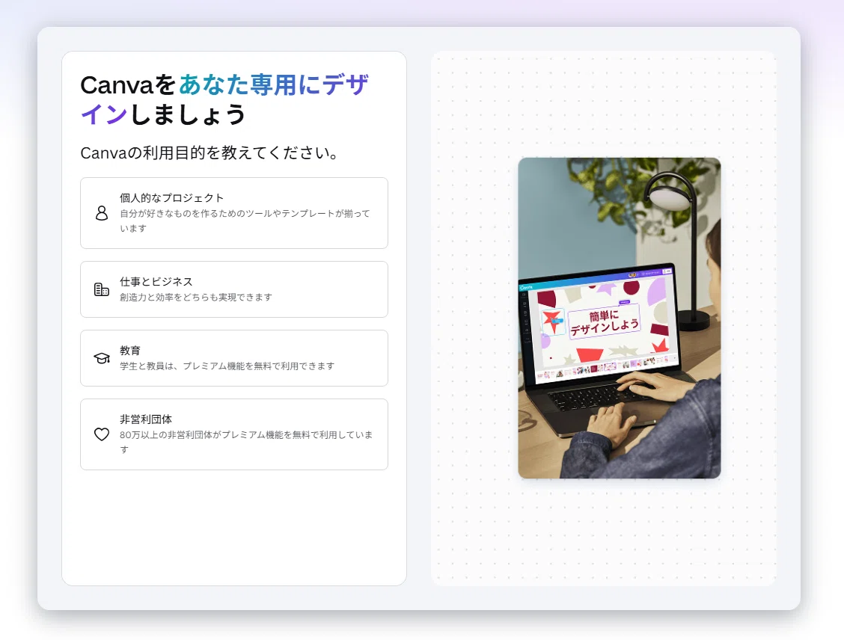Pick the 教育 option card
The width and height of the screenshot is (844, 640).
pyautogui.click(x=234, y=358)
